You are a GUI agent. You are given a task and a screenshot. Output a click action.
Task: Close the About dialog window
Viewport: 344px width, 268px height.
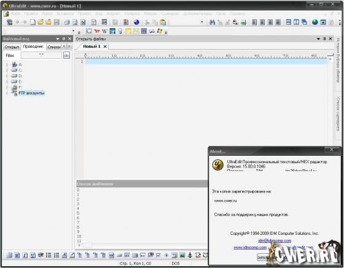point(332,150)
